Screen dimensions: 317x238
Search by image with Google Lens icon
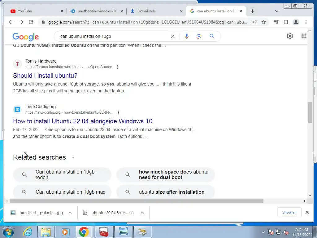coord(199,36)
